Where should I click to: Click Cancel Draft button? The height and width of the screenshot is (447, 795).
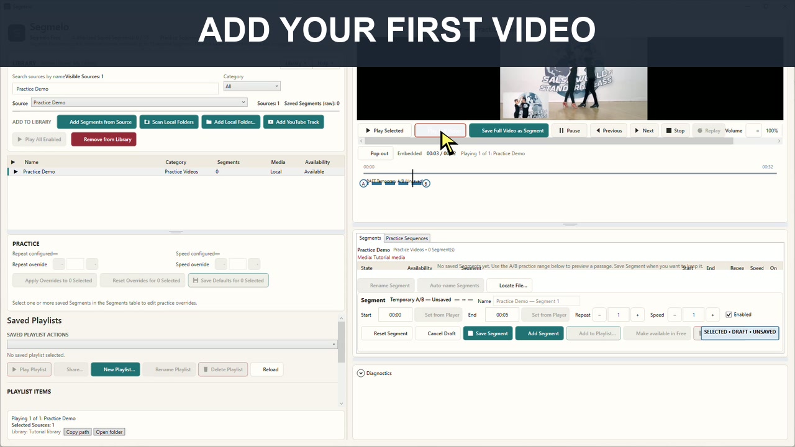point(437,333)
